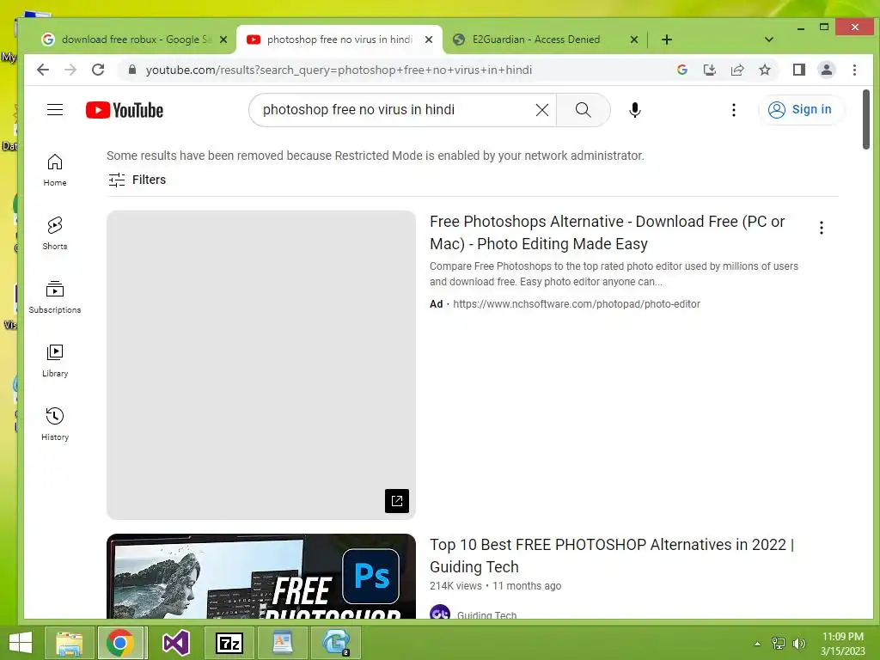Click the install app icon in address bar
Viewport: 880px width, 660px height.
(x=709, y=70)
